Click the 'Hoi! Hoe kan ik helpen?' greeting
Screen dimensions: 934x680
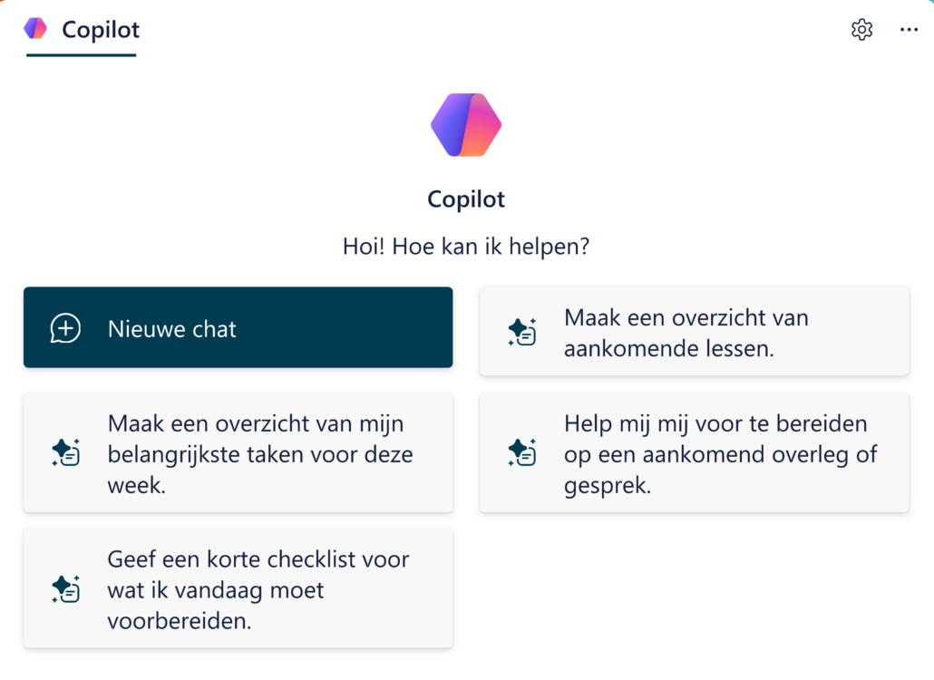[466, 247]
